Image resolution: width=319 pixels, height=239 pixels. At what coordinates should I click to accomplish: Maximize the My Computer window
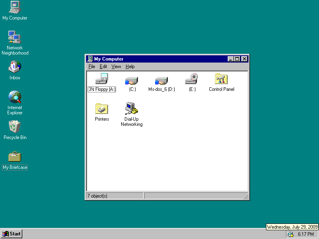pos(237,59)
